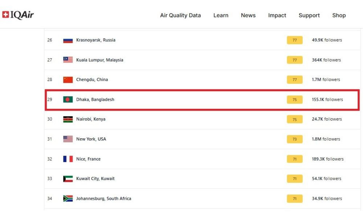Image resolution: width=363 pixels, height=217 pixels.
Task: Click the Russia flag icon
Action: 68,40
